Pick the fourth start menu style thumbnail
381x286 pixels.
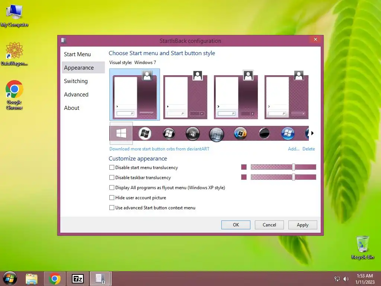click(x=286, y=95)
